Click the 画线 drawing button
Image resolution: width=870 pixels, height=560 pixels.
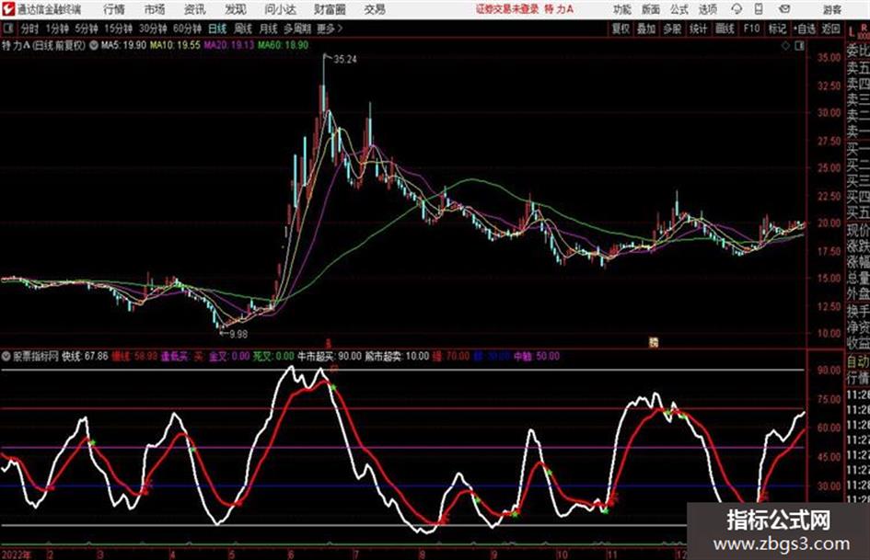tap(725, 29)
